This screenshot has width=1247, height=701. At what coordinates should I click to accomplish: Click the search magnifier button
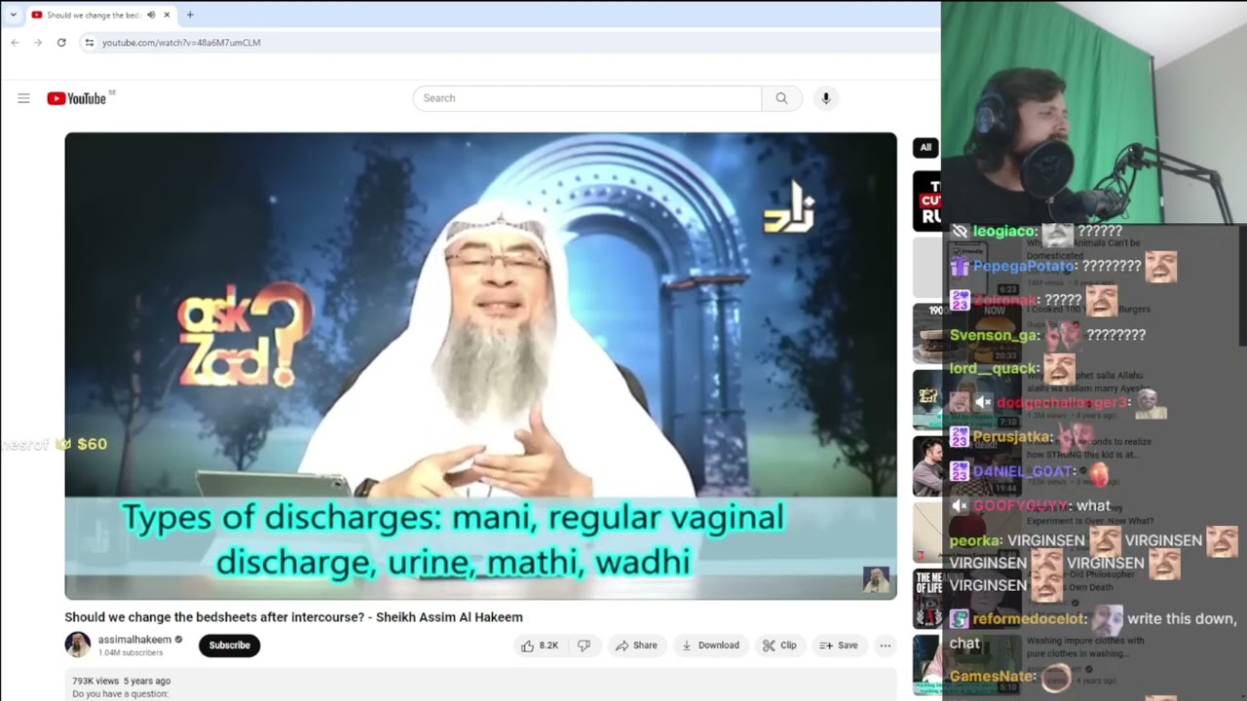781,98
